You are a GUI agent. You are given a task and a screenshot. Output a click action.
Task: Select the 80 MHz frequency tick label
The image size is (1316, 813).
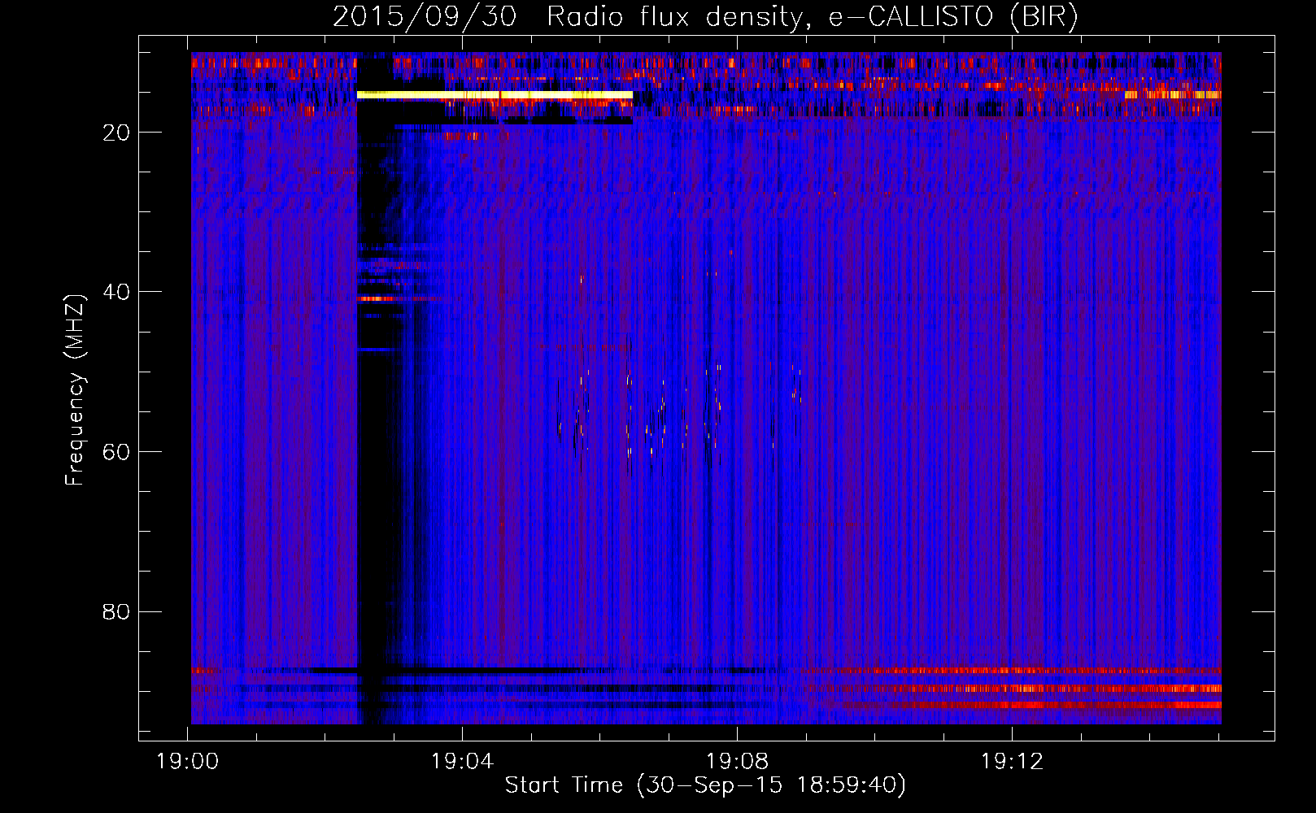(x=117, y=611)
